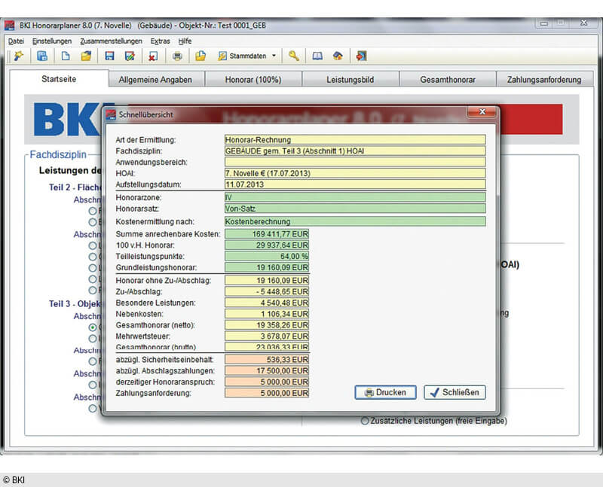
Task: Launch the wizard wand toolbar icon
Action: pyautogui.click(x=18, y=56)
